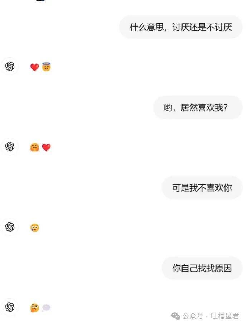Select the message bubble '什么意思，讨厌还是不讨厌'

(181, 27)
